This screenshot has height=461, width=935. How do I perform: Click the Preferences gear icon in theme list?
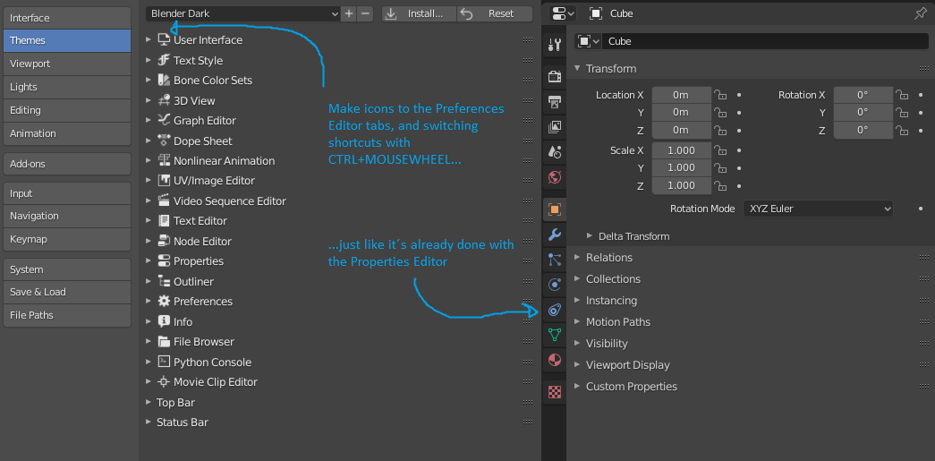pos(164,301)
